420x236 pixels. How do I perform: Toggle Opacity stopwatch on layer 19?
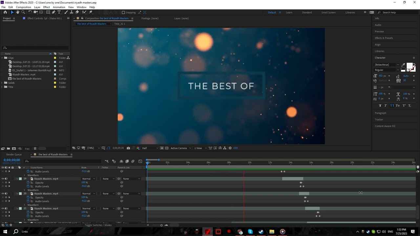point(28,183)
